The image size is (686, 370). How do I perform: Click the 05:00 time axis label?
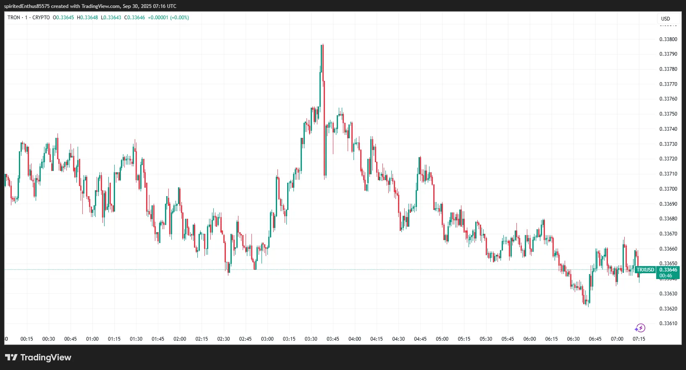[x=442, y=339]
